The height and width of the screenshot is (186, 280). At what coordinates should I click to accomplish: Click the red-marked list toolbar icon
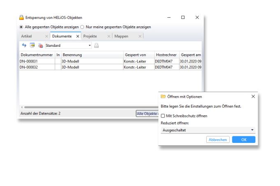(x=40, y=46)
